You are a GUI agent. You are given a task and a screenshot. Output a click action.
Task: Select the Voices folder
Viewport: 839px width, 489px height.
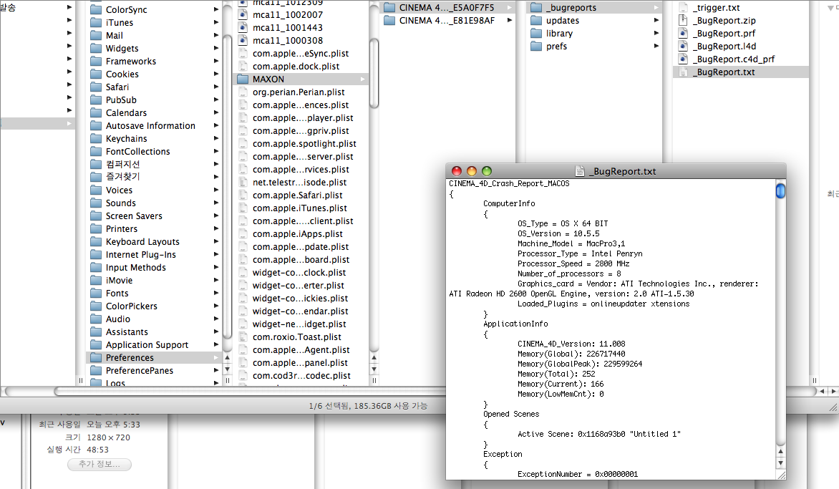pos(119,190)
